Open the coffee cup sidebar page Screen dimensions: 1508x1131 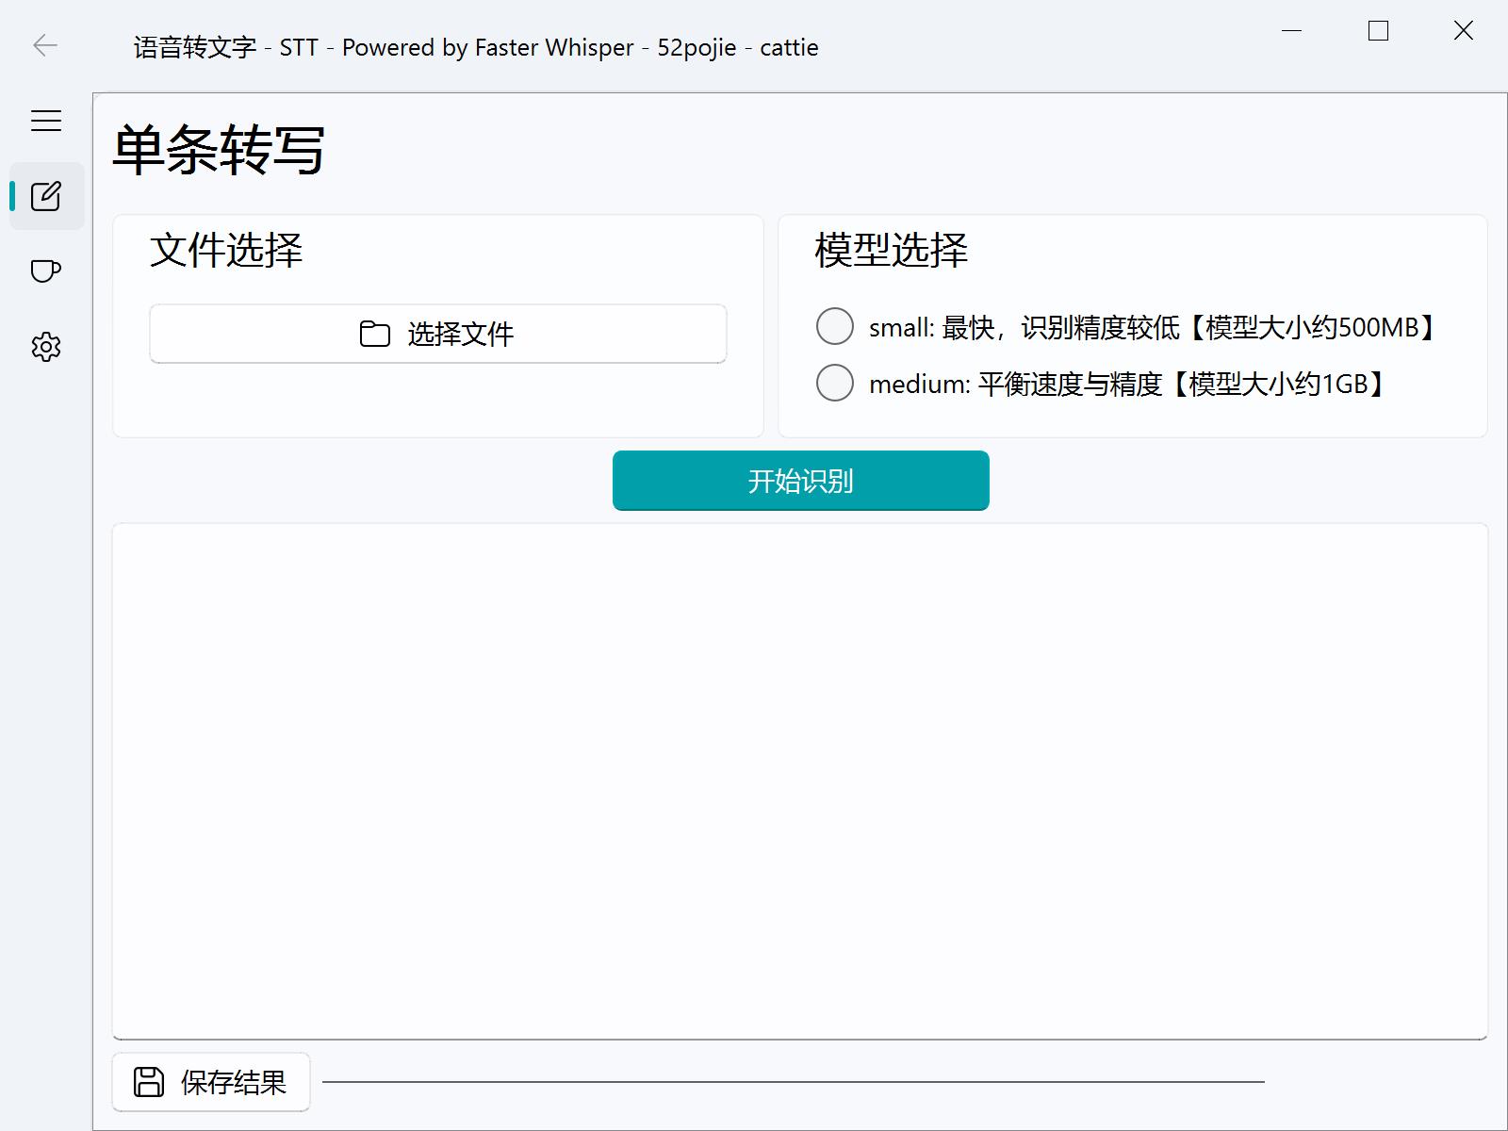46,271
